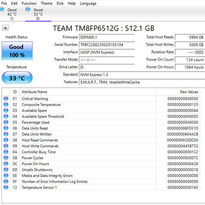
Task: Click the Good 100 % health status button
Action: [17, 51]
